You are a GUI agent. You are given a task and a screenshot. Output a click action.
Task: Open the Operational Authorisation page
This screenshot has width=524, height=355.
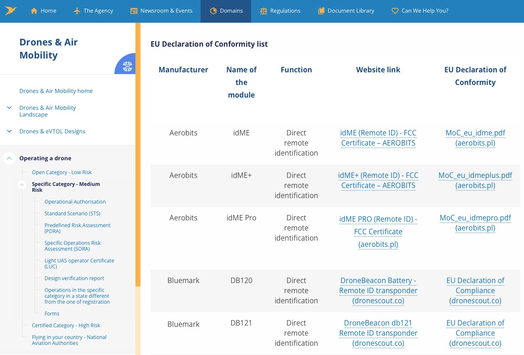(75, 202)
